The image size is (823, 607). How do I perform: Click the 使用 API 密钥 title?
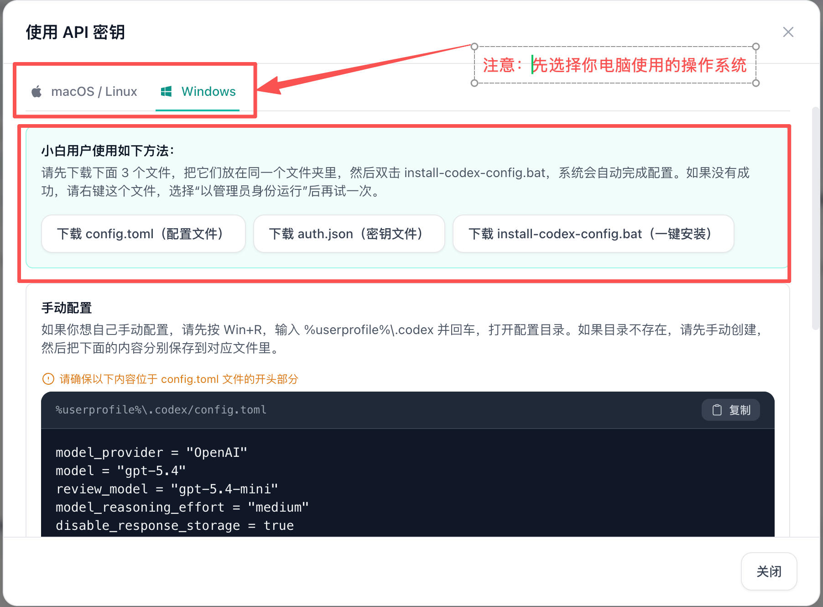(75, 32)
